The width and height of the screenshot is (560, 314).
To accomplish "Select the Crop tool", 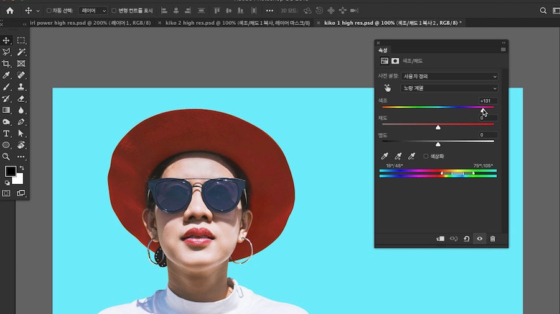I will [x=7, y=64].
